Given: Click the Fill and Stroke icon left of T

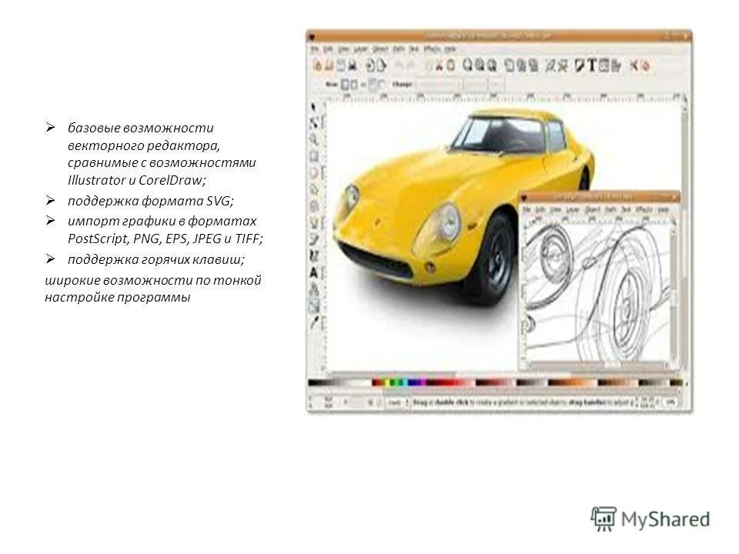Looking at the screenshot, I should coord(580,65).
